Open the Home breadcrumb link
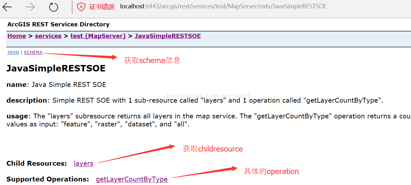411x185 pixels. (17, 36)
